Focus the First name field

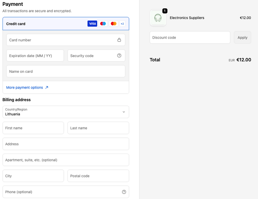33,128
